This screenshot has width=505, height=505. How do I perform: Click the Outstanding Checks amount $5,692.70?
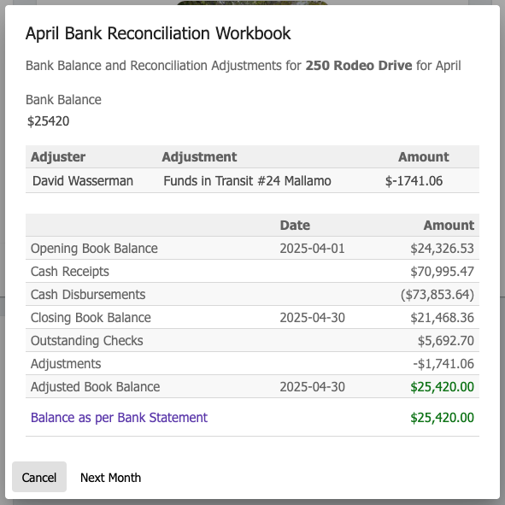446,340
